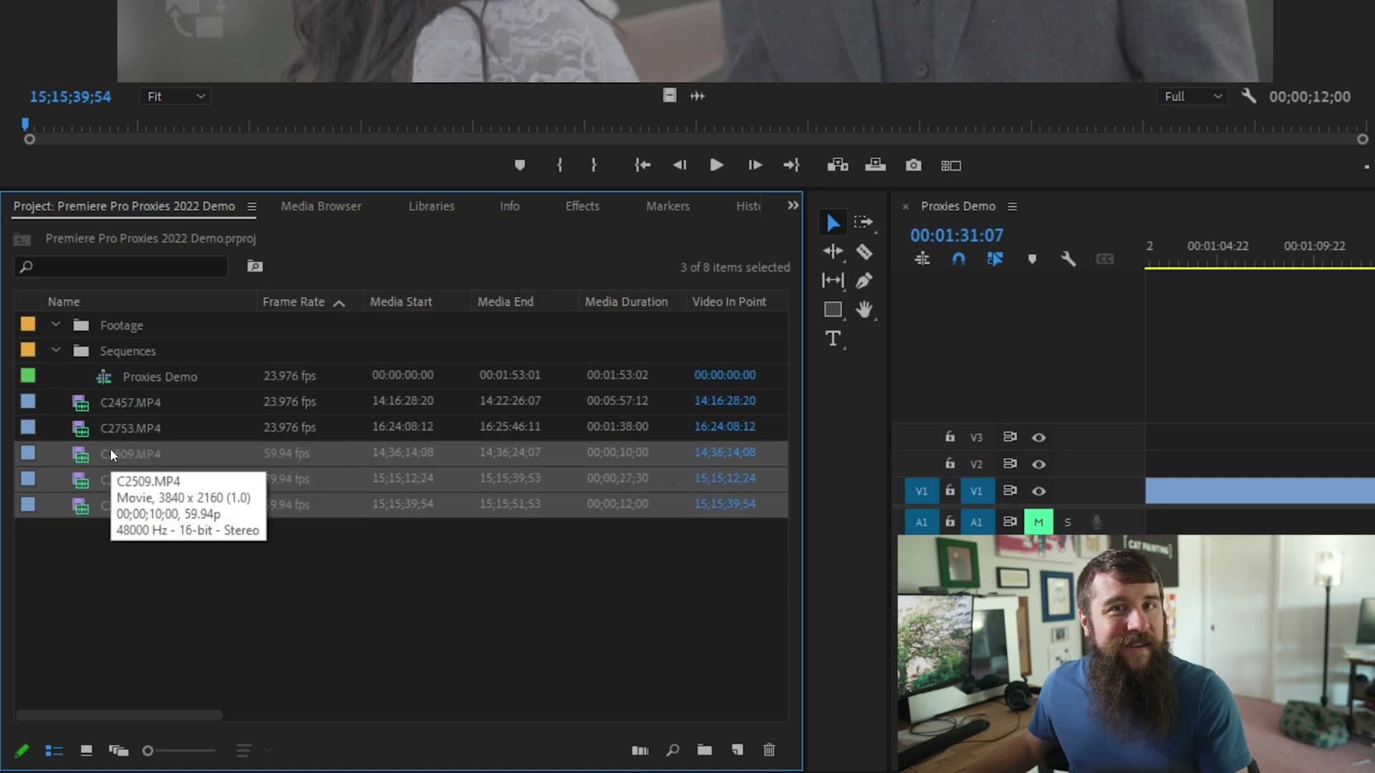Click New Item icon
The image size is (1375, 773).
(737, 750)
